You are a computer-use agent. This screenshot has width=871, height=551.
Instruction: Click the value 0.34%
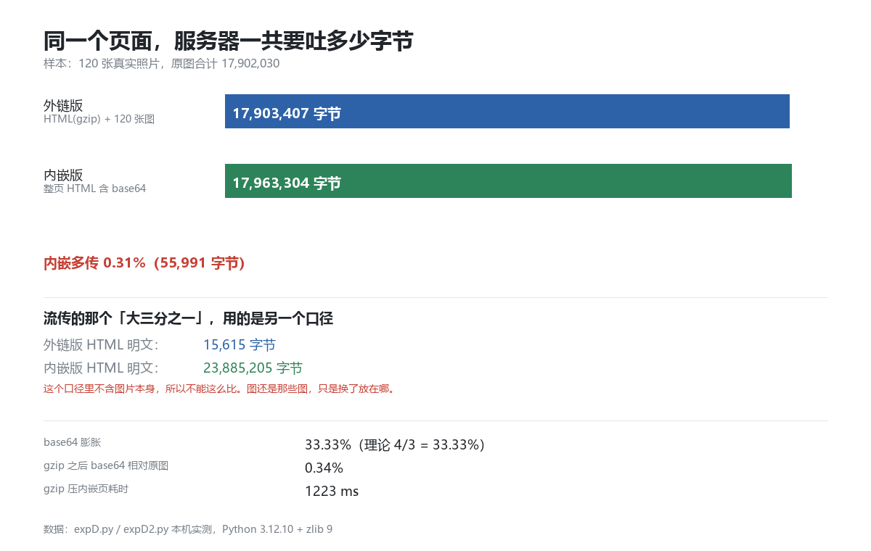[324, 468]
